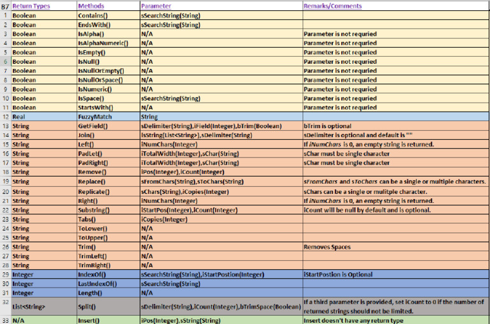Select the IndexOf() method cell
Image resolution: width=490 pixels, height=324 pixels.
click(x=108, y=275)
